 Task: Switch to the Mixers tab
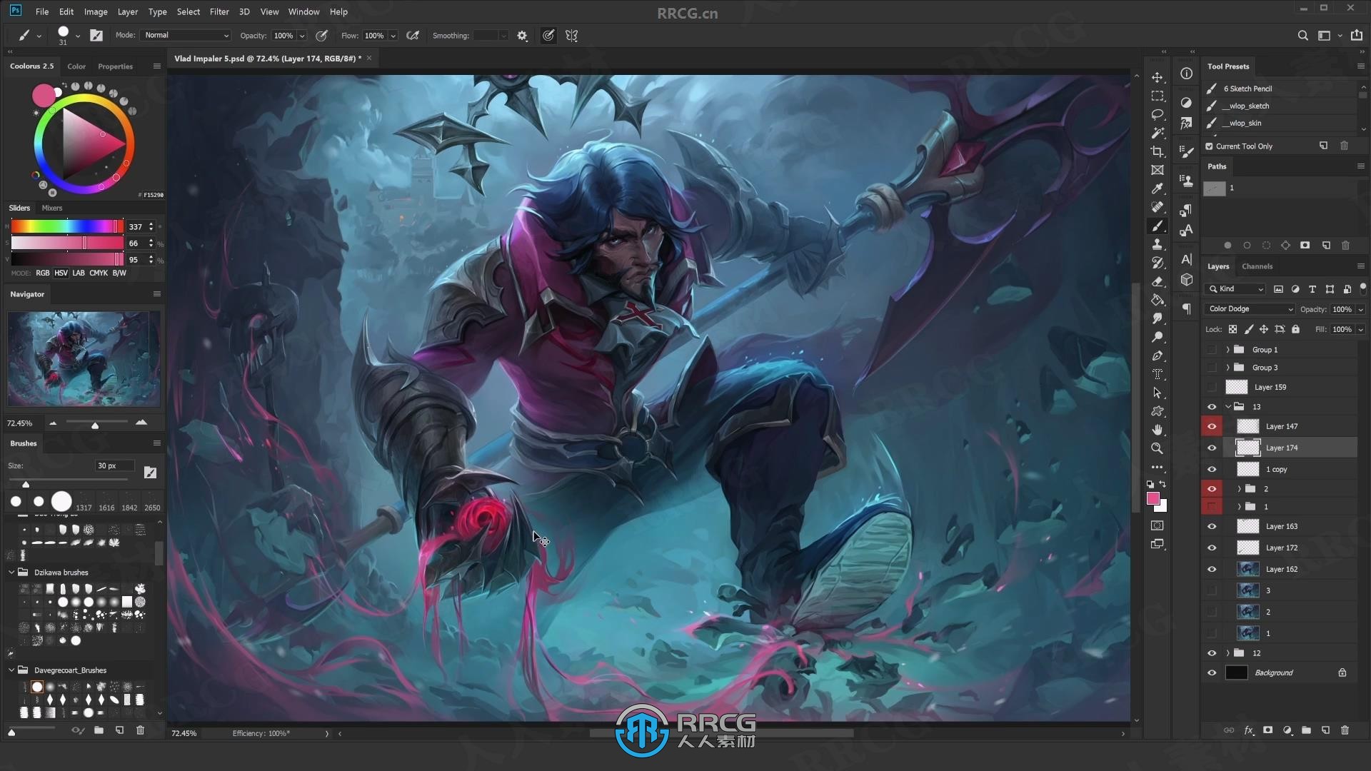coord(51,208)
